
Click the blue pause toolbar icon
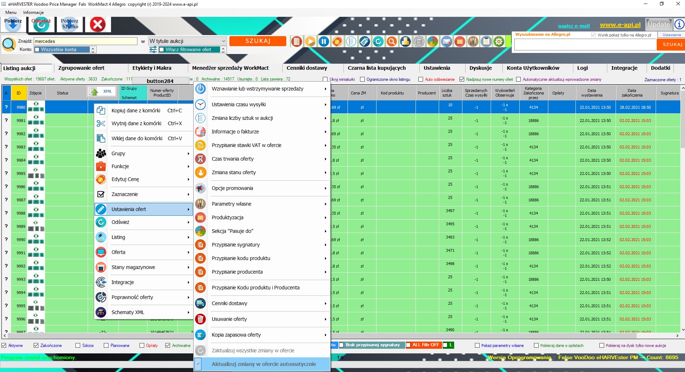coord(324,41)
